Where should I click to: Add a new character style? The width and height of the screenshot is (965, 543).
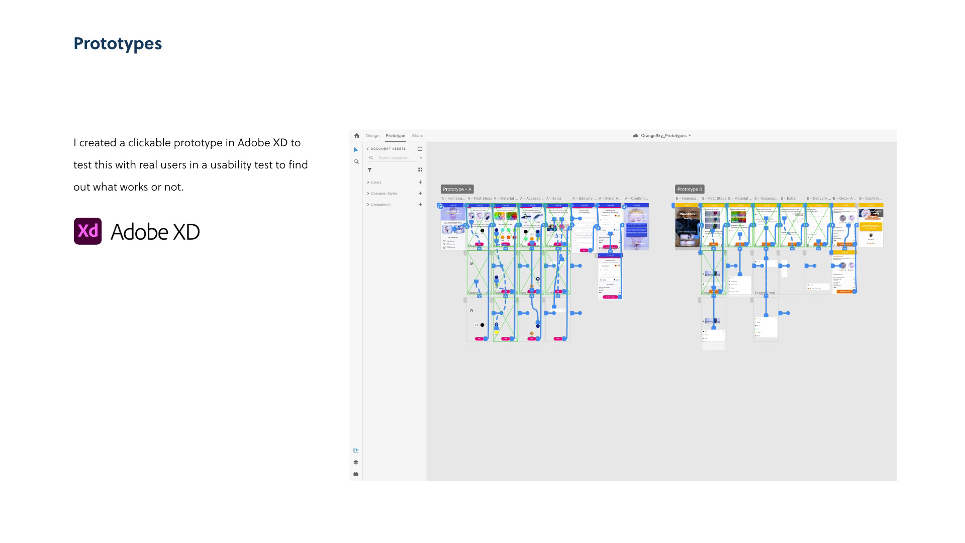(420, 194)
